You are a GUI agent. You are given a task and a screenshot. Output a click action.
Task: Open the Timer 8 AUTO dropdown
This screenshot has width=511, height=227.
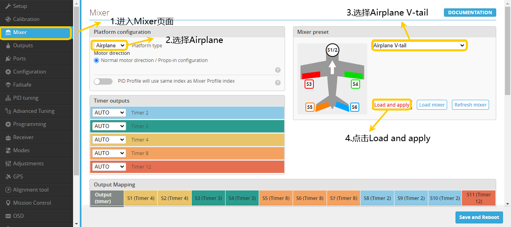109,153
